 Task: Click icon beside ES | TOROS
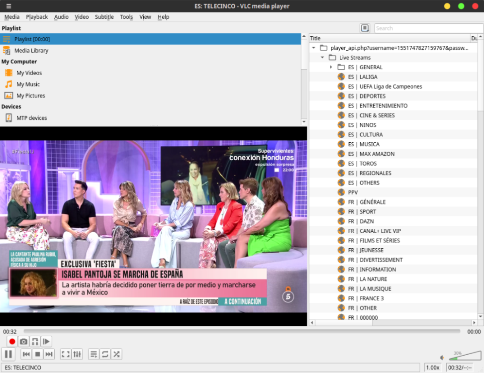pyautogui.click(x=341, y=163)
